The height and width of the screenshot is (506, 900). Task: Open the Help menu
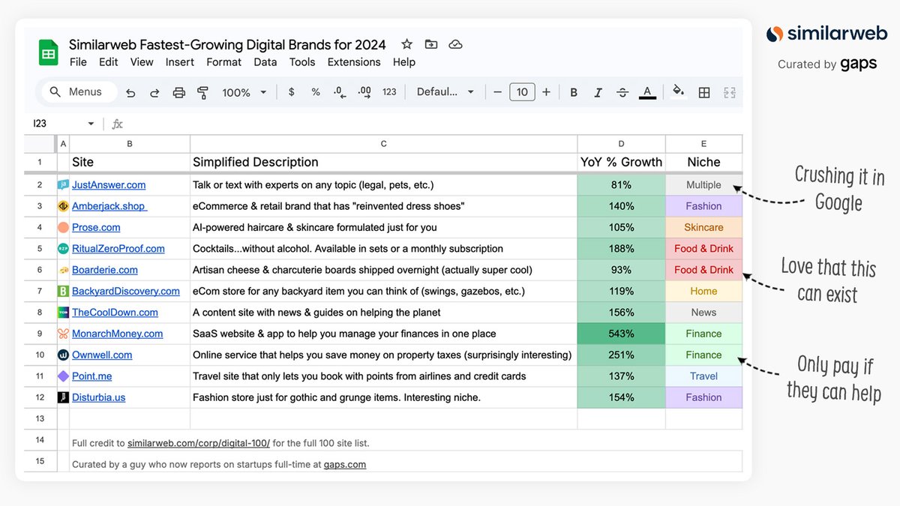coord(404,62)
